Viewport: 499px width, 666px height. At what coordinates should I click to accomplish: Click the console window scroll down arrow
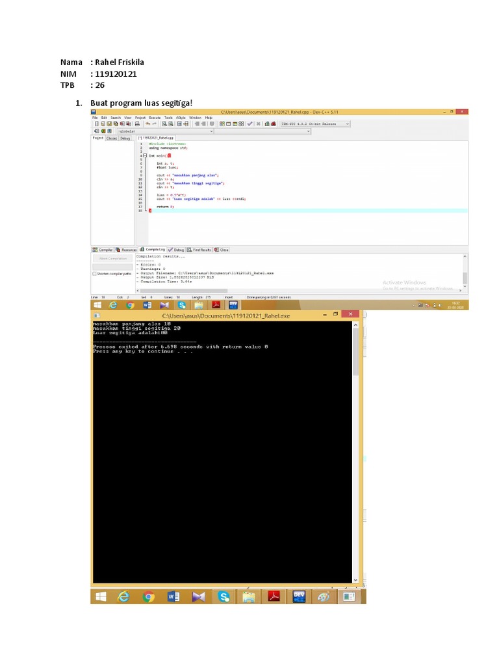pyautogui.click(x=355, y=579)
